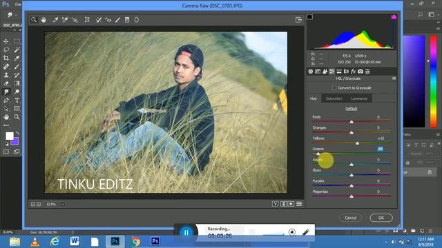
Task: Click the Oranges hue slider handle
Action: tap(352, 132)
